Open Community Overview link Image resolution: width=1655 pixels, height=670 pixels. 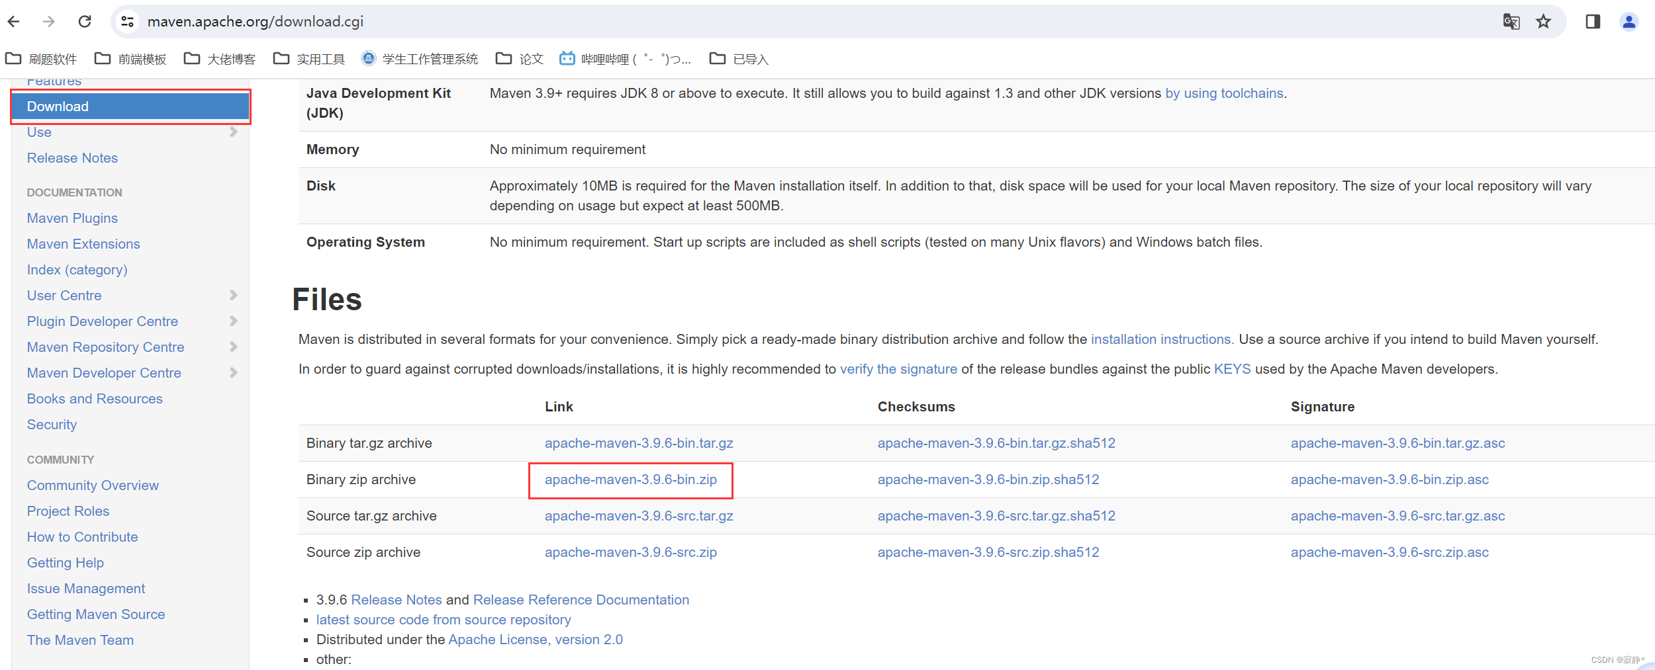(x=93, y=485)
